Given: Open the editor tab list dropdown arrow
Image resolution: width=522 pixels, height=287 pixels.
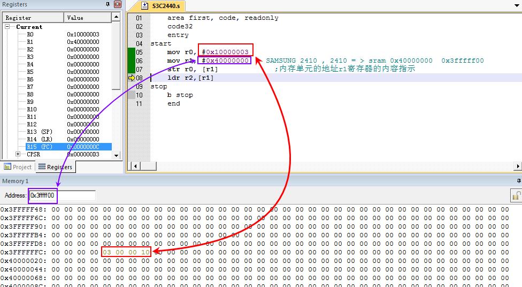Looking at the screenshot, I should [x=517, y=6].
